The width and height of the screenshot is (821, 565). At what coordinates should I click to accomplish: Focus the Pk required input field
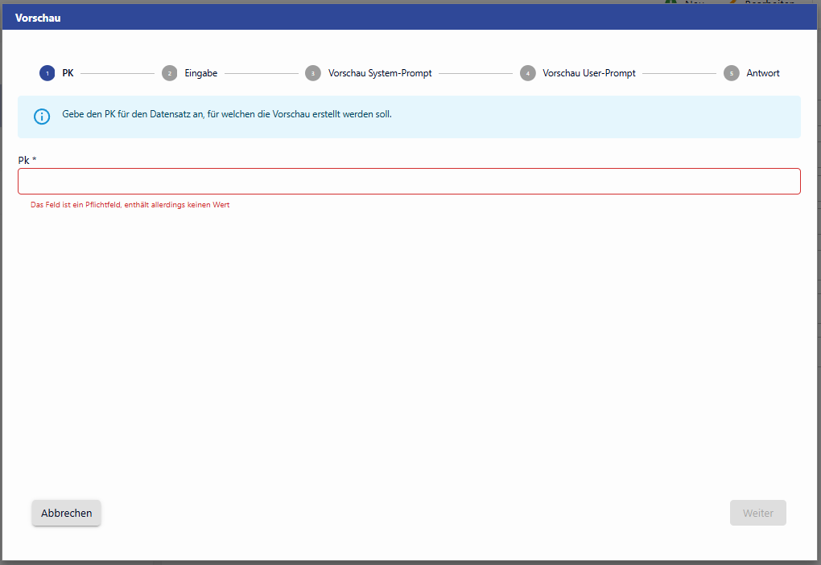pyautogui.click(x=409, y=182)
